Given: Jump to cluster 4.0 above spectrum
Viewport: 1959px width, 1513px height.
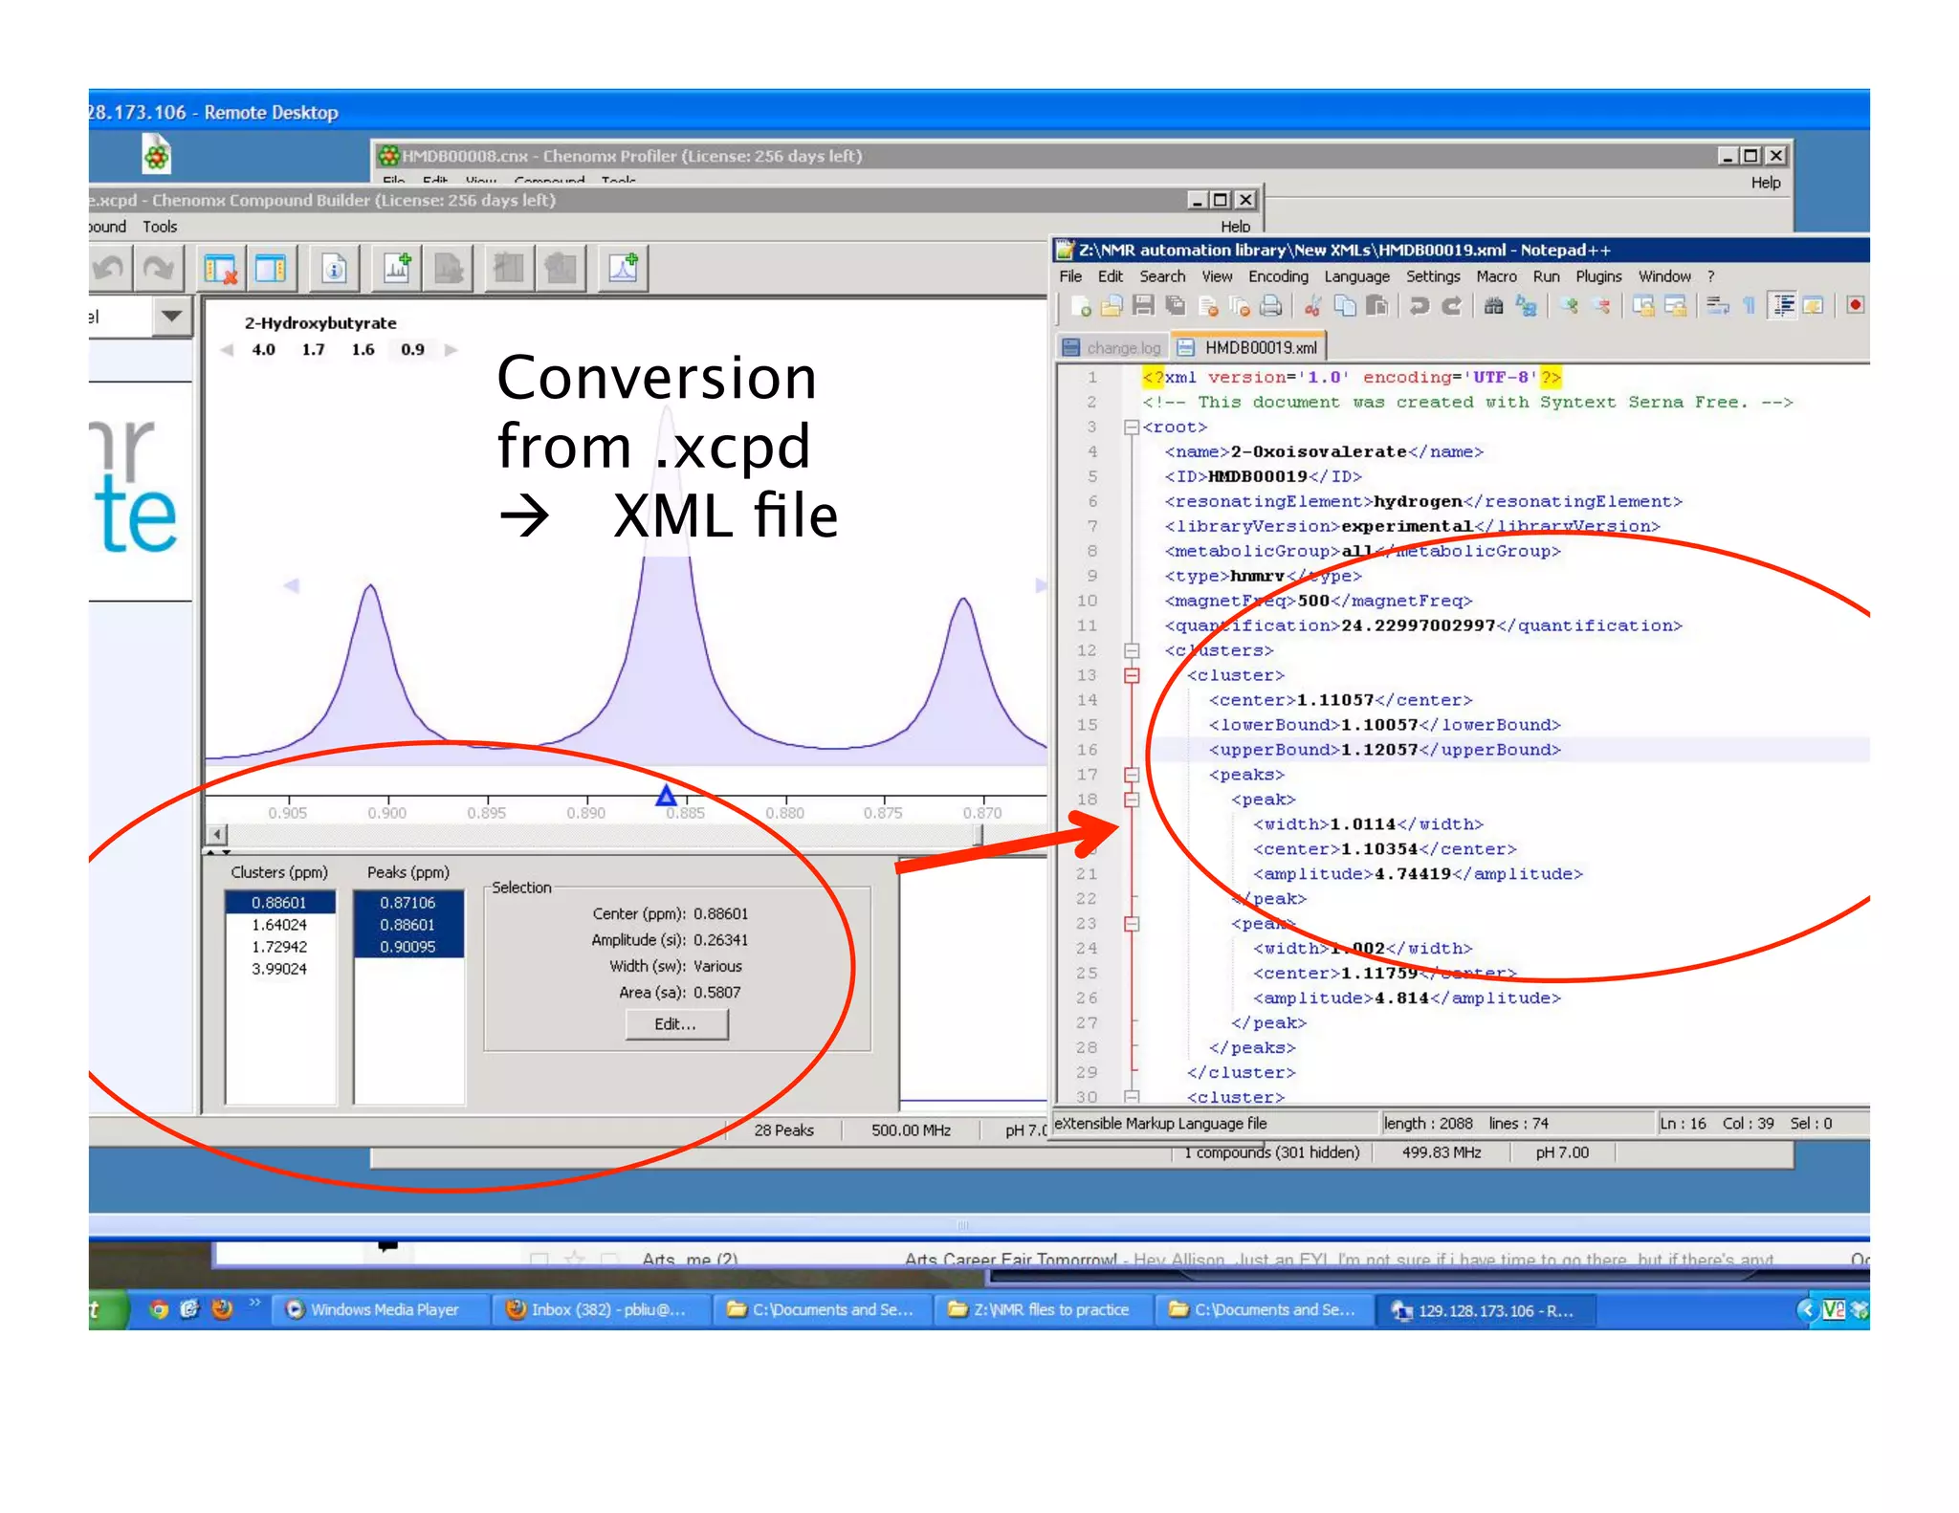Looking at the screenshot, I should tap(263, 350).
